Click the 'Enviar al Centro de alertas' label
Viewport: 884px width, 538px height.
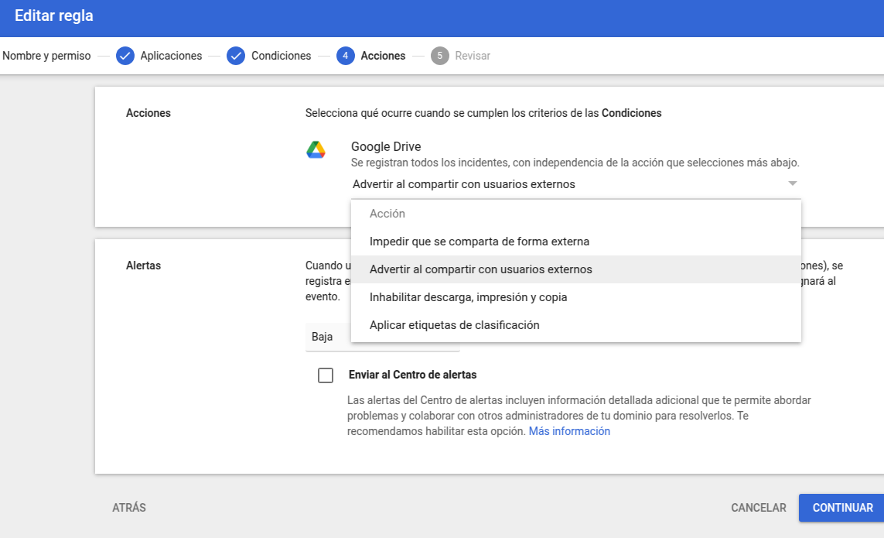click(412, 375)
